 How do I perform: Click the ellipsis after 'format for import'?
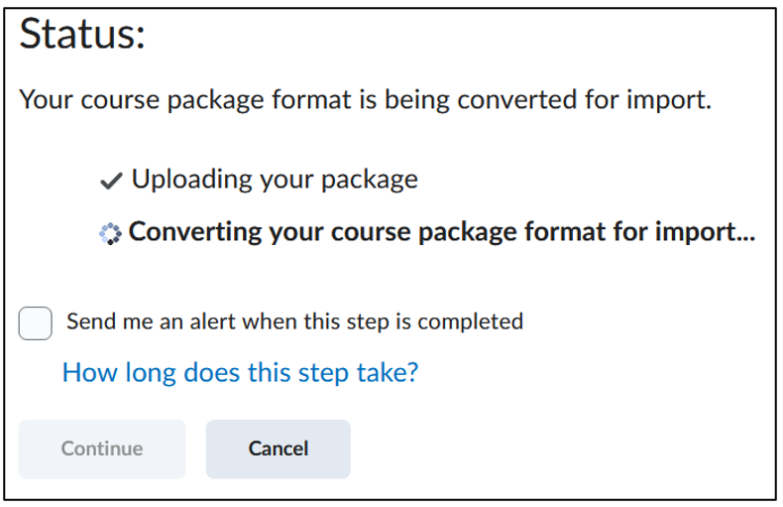click(x=746, y=239)
